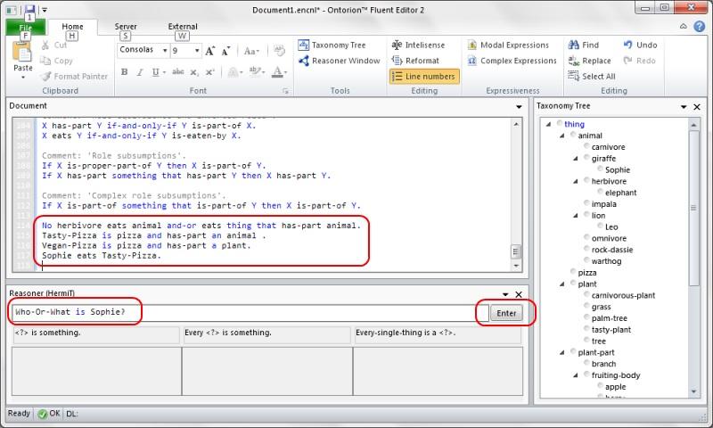Select carnivore in the taxonomy tree
The image size is (713, 428).
click(x=609, y=147)
